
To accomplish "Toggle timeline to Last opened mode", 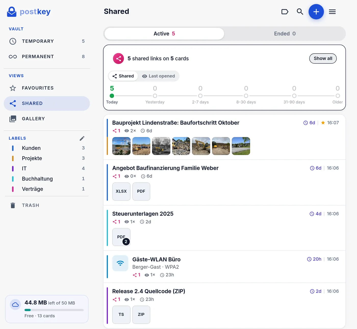I will click(159, 76).
